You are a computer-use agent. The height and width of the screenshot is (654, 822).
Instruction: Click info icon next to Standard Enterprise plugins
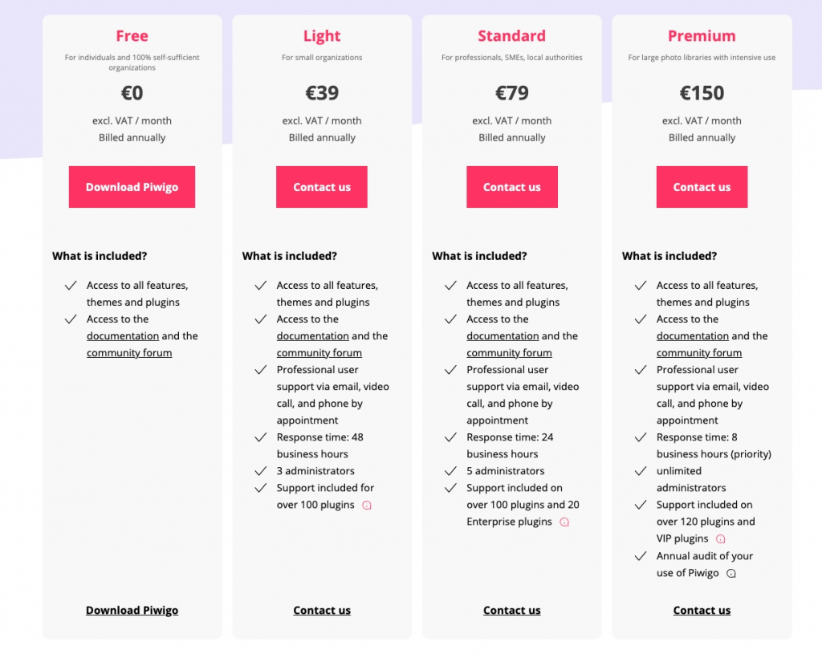(x=564, y=522)
